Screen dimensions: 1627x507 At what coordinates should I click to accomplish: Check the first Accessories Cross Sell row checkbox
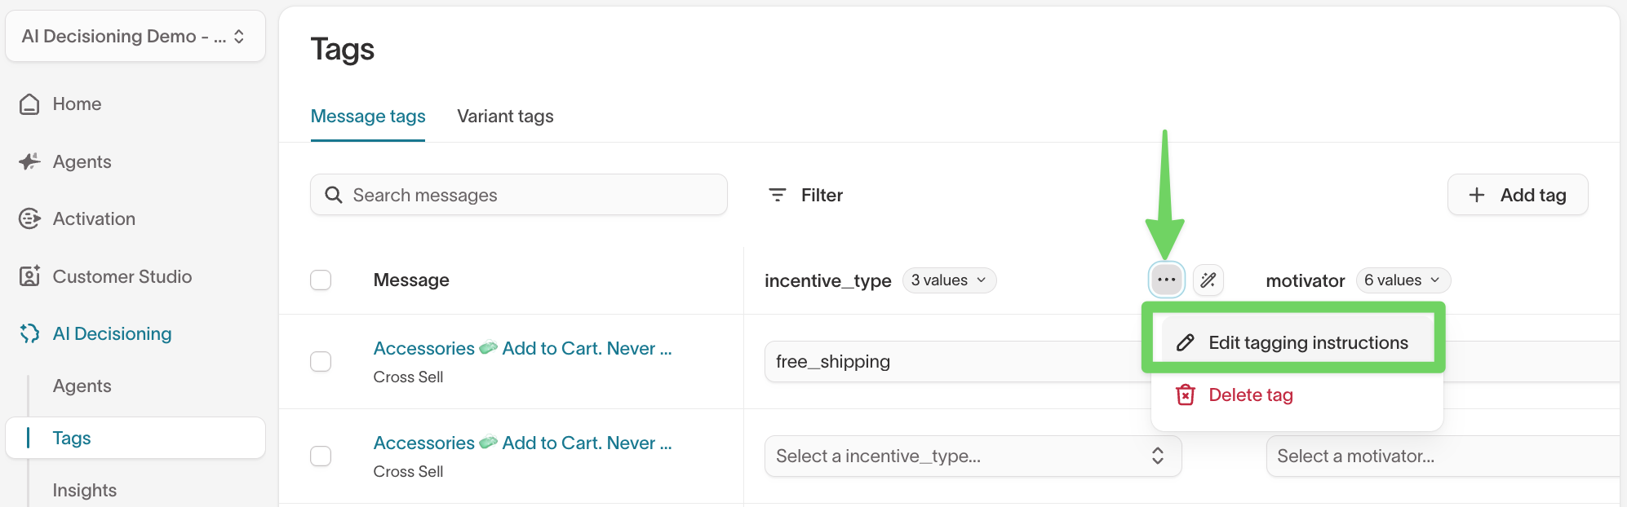coord(321,361)
